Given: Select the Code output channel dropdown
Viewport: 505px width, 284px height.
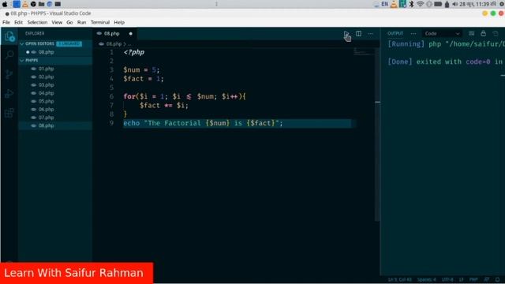Looking at the screenshot, I should click(442, 33).
